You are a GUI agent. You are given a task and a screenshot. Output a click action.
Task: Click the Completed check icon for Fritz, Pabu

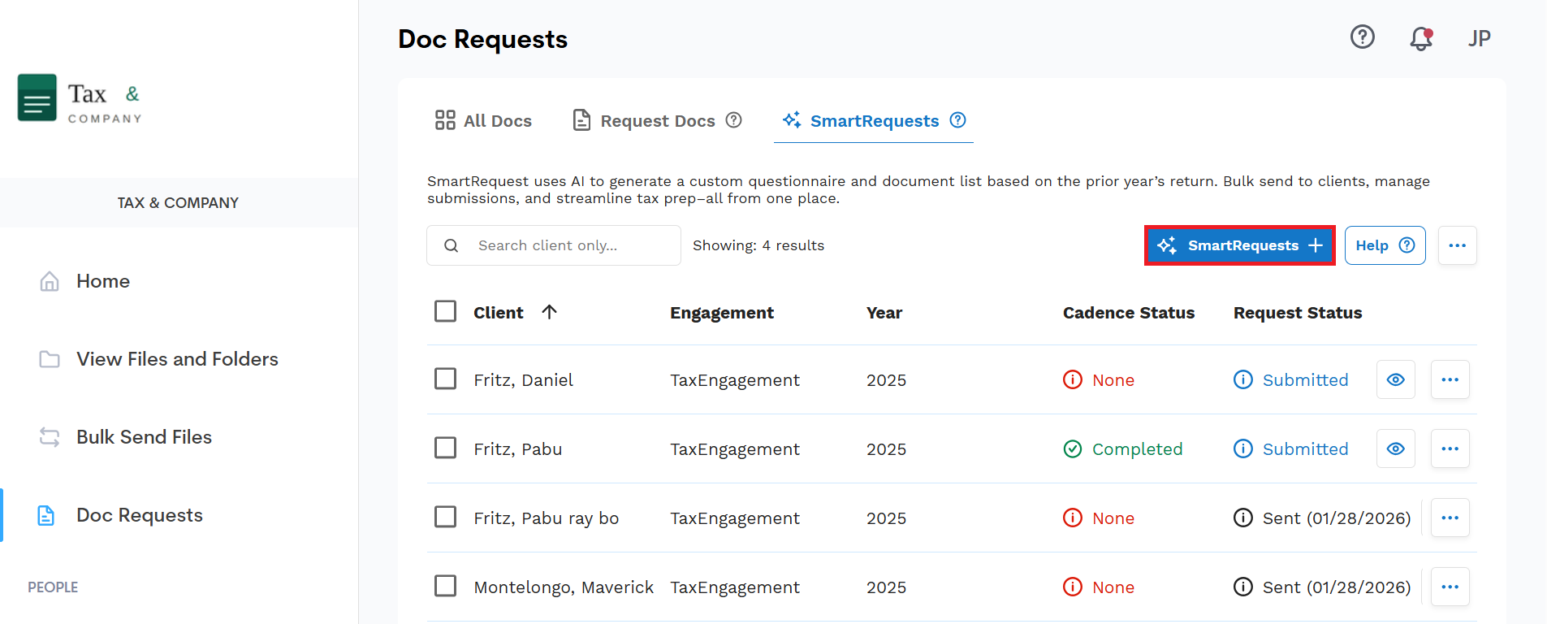click(x=1073, y=448)
